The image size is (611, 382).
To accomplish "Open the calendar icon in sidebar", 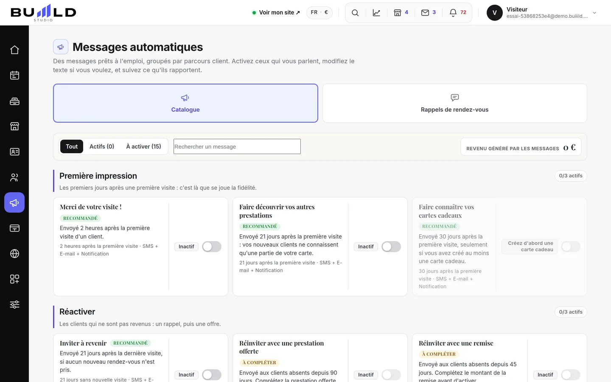I will click(x=14, y=76).
